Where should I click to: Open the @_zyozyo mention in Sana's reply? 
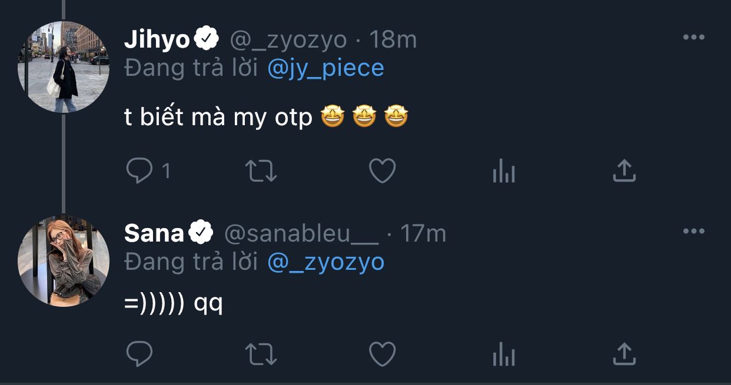tap(325, 262)
